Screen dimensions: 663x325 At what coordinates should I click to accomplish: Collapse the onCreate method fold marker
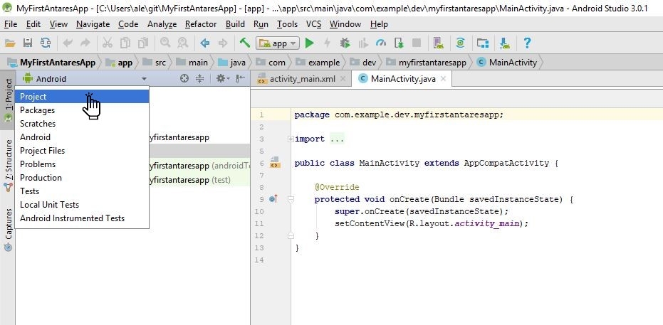coord(291,199)
